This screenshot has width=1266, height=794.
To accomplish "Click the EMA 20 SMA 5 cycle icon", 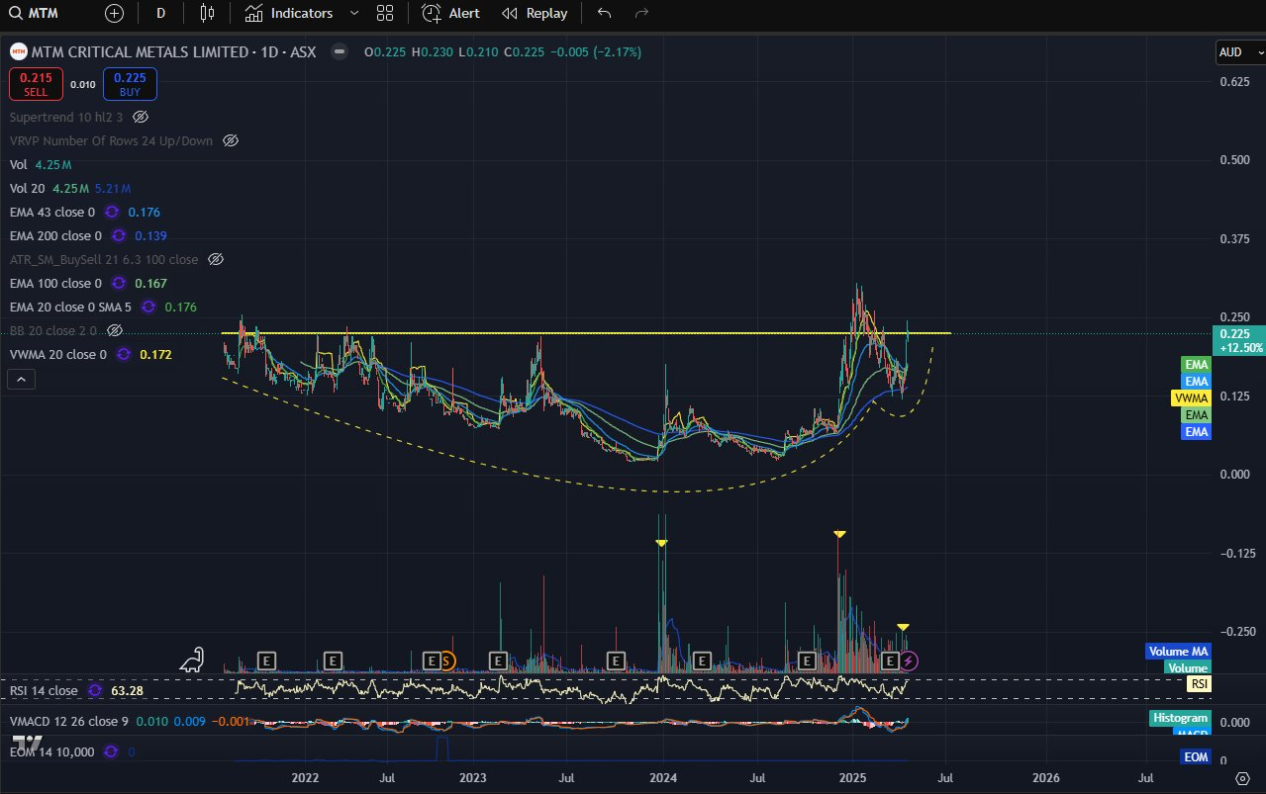I will pyautogui.click(x=148, y=307).
